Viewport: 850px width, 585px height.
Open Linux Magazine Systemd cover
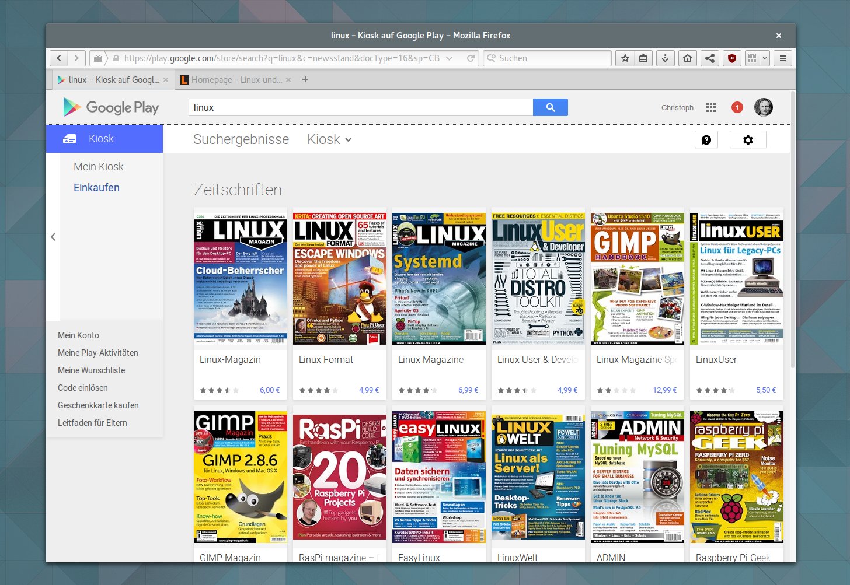tap(439, 278)
